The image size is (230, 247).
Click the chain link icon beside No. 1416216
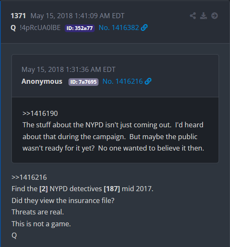(x=148, y=81)
